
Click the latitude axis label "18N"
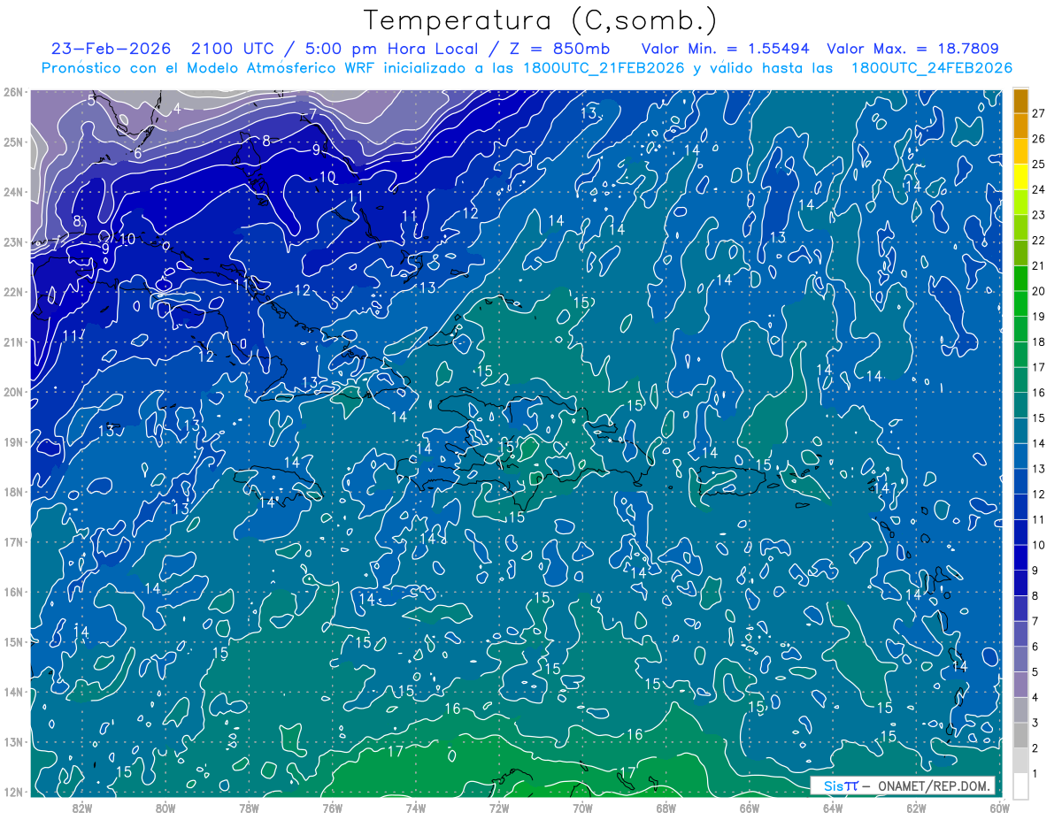pyautogui.click(x=12, y=492)
